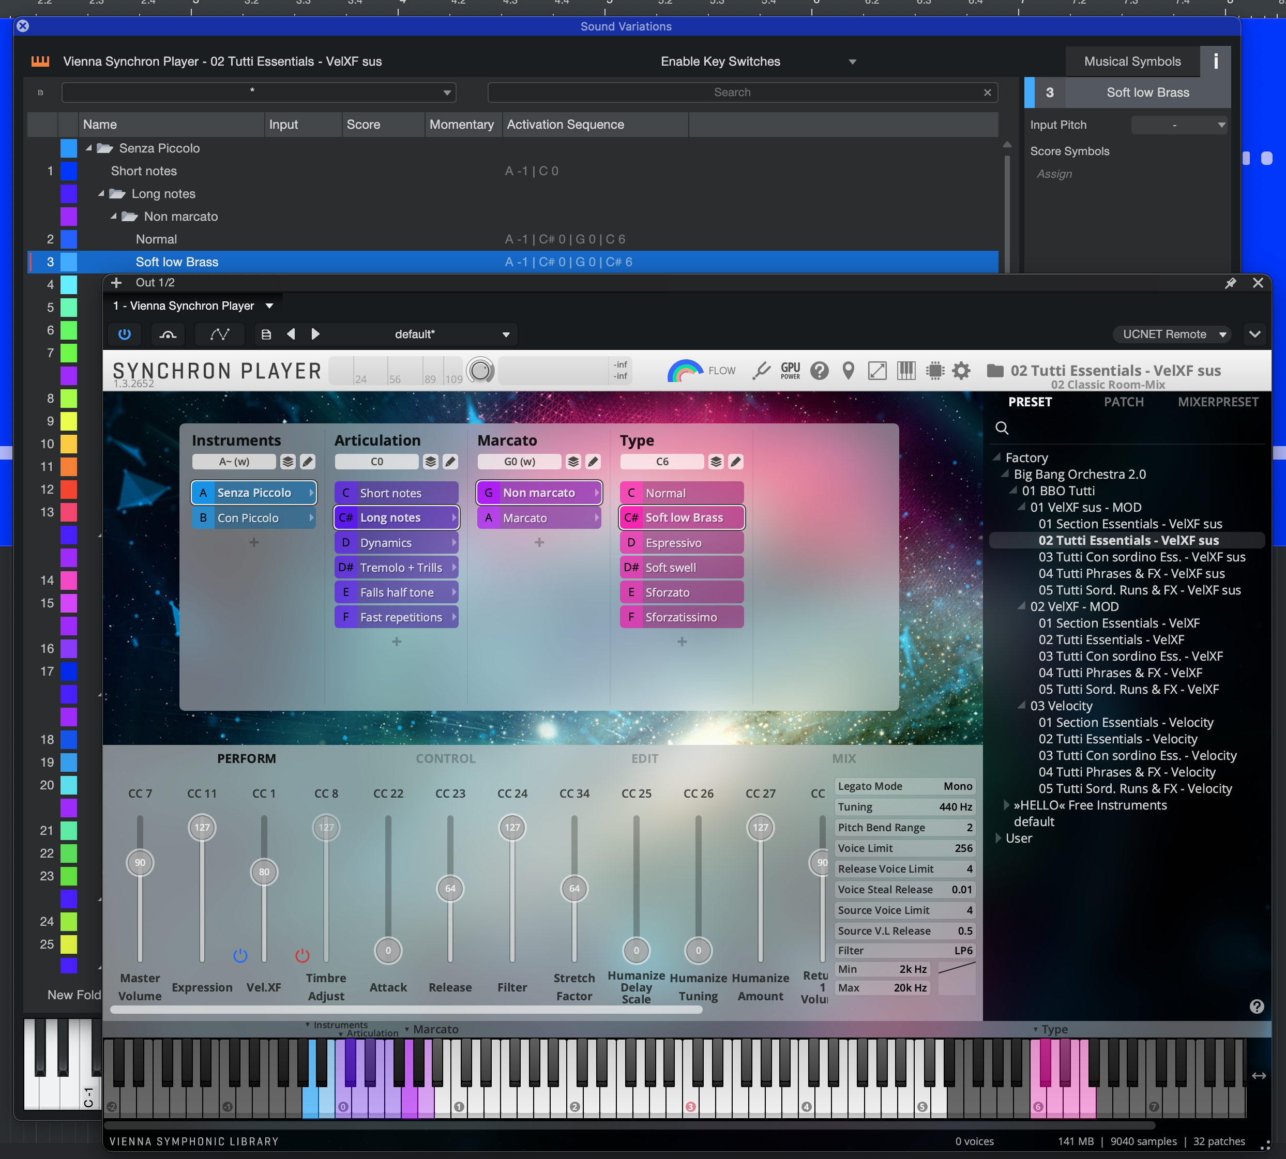Edit the Instruments dimension with pencil icon
The image size is (1286, 1159).
[308, 462]
